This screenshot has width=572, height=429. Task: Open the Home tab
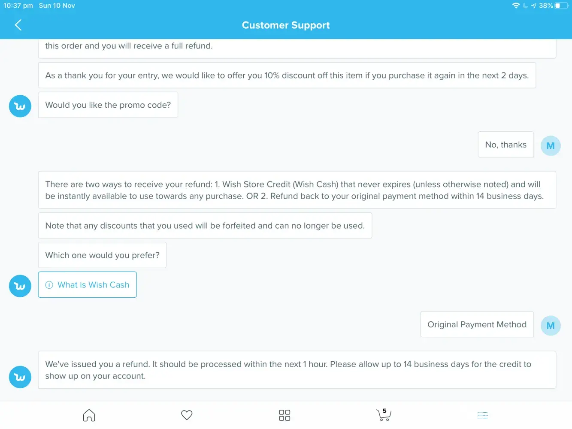tap(89, 415)
